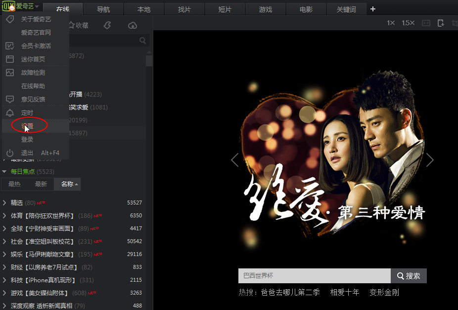Click the 巴西世界杯 search field

(x=314, y=276)
